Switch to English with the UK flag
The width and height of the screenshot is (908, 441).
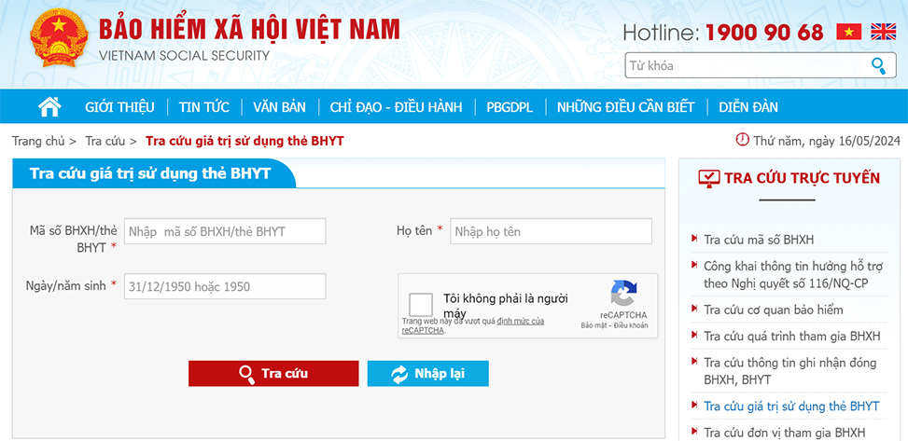tap(883, 32)
